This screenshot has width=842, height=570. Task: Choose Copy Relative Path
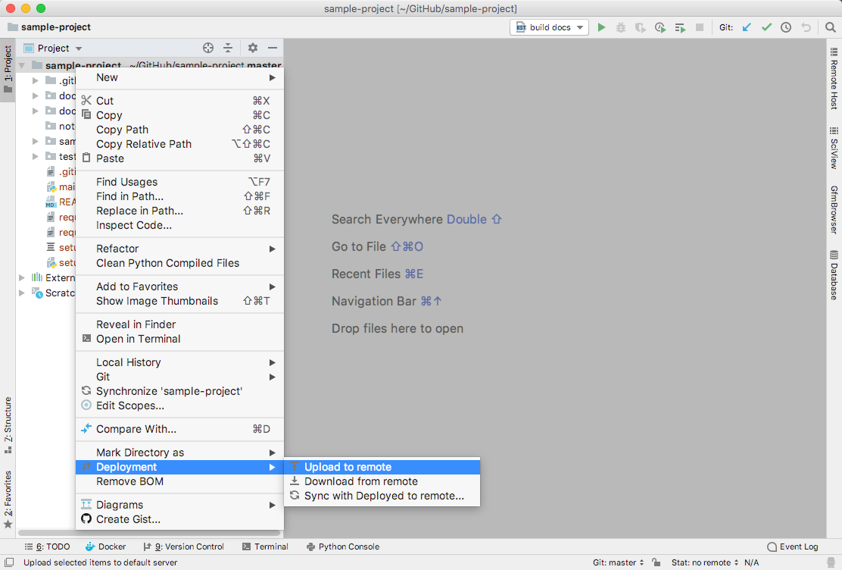180,144
